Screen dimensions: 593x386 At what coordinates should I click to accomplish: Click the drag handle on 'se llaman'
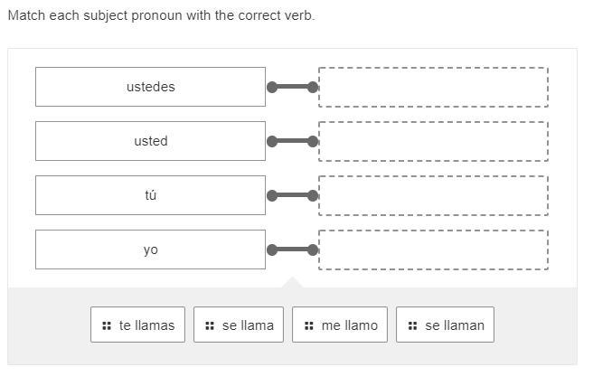412,325
